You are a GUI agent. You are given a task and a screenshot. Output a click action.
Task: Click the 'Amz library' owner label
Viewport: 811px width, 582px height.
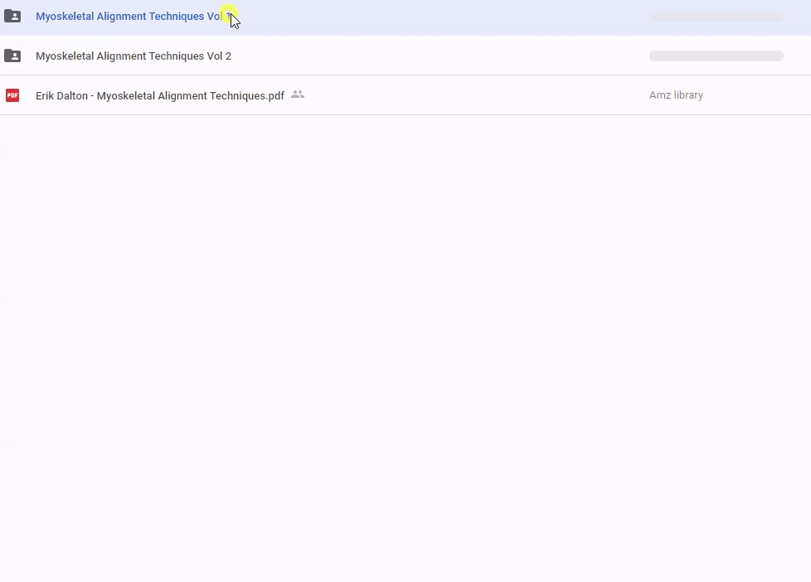[x=676, y=95]
